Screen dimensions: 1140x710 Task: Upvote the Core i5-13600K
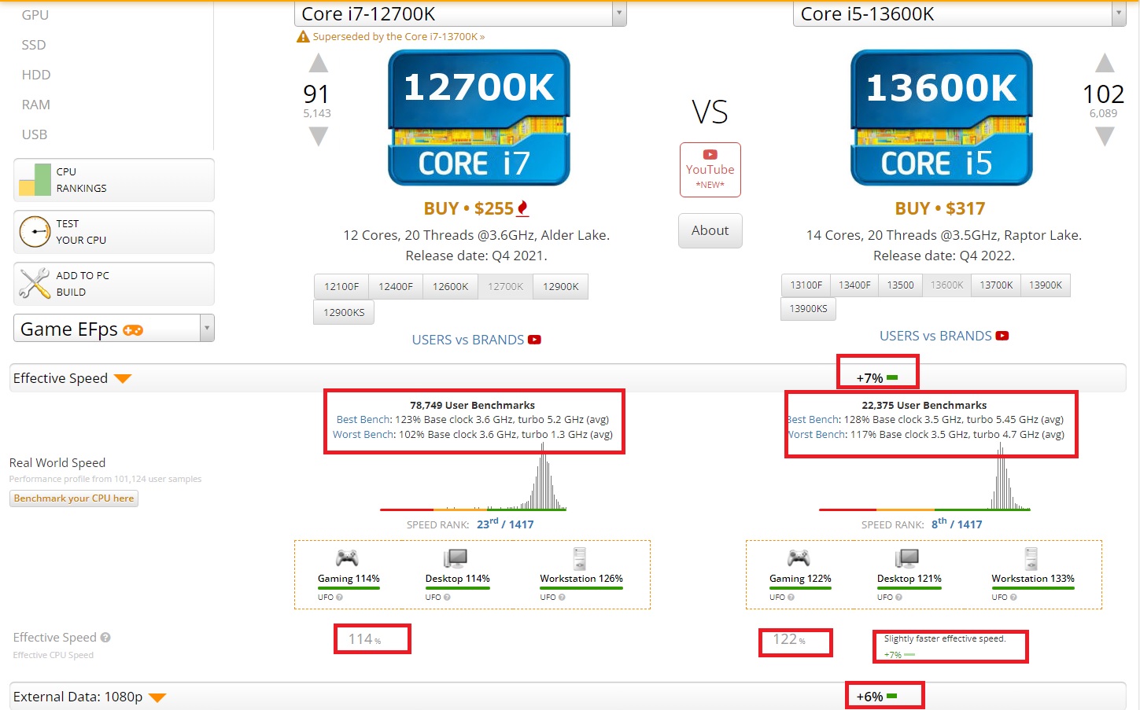pos(1105,64)
